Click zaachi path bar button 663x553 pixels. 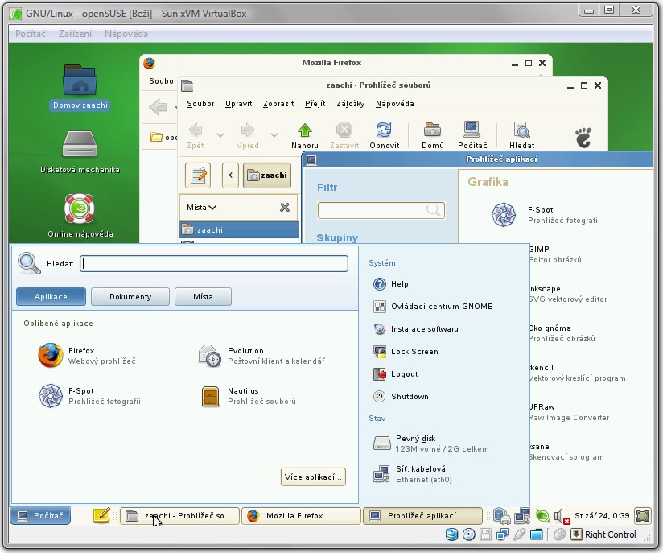(267, 175)
